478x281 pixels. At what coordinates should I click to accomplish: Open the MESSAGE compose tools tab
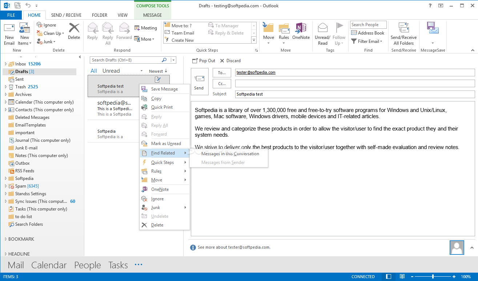click(x=152, y=15)
